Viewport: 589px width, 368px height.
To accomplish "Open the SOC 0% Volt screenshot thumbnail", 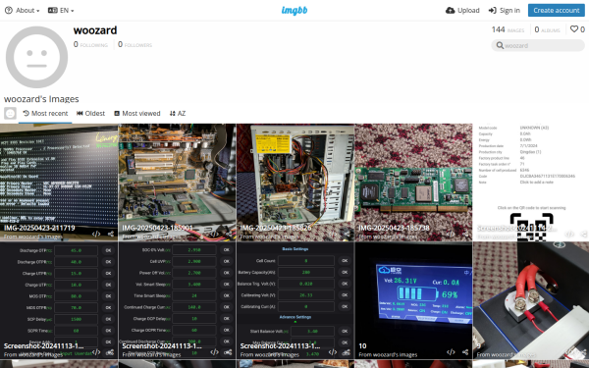I will coord(177,300).
